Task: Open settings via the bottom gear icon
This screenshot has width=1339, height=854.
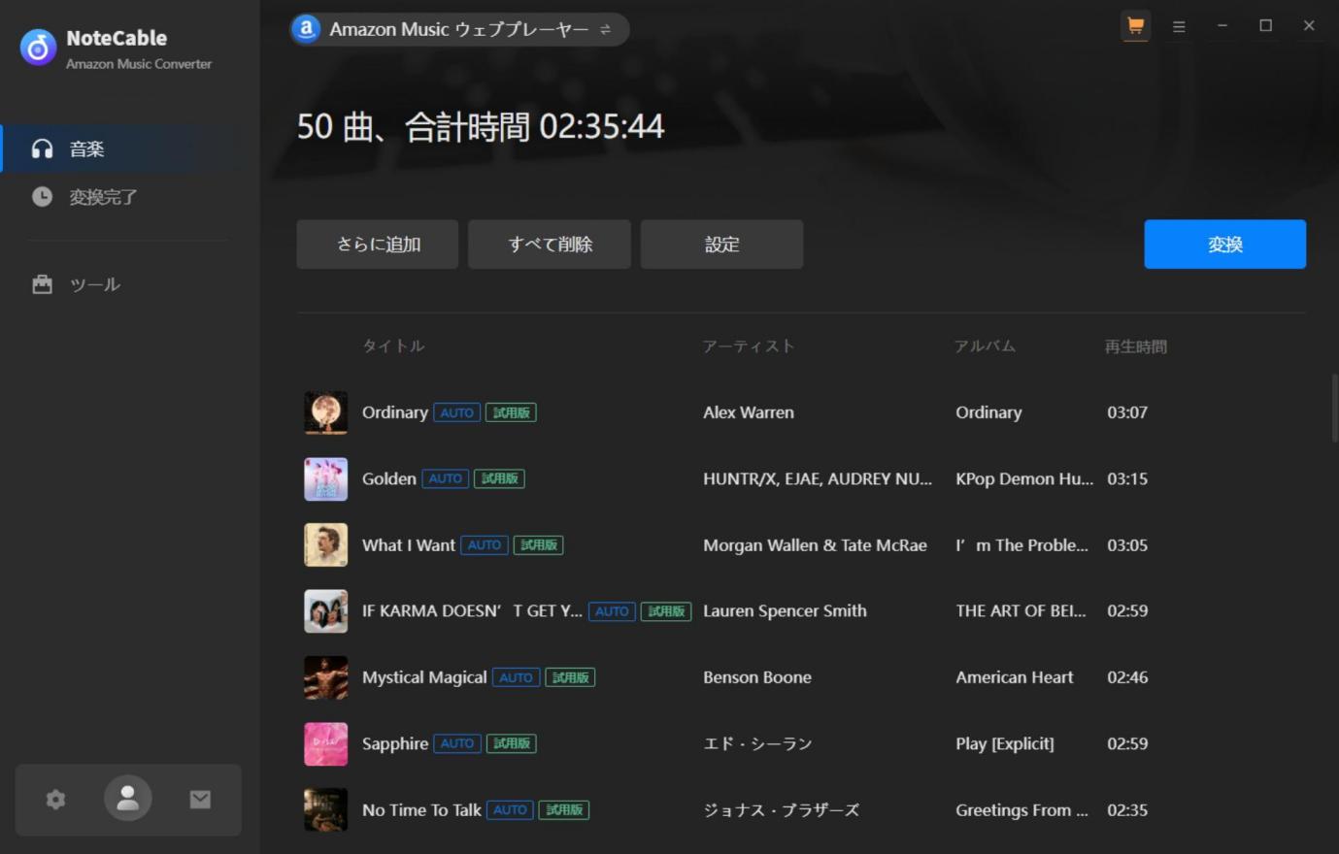Action: (55, 800)
